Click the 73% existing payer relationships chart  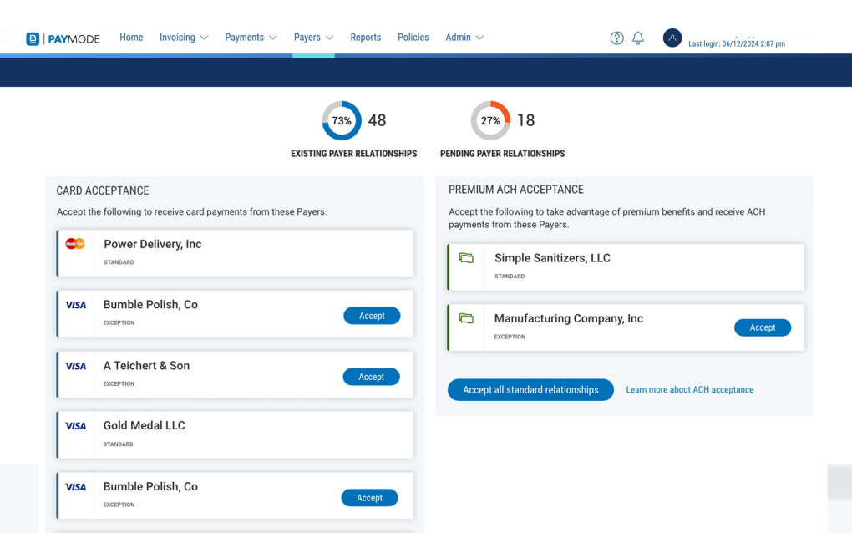tap(342, 120)
